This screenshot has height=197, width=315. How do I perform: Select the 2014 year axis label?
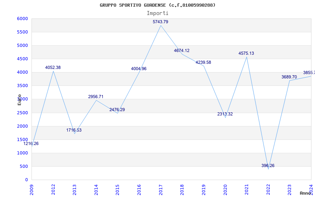pyautogui.click(x=96, y=190)
